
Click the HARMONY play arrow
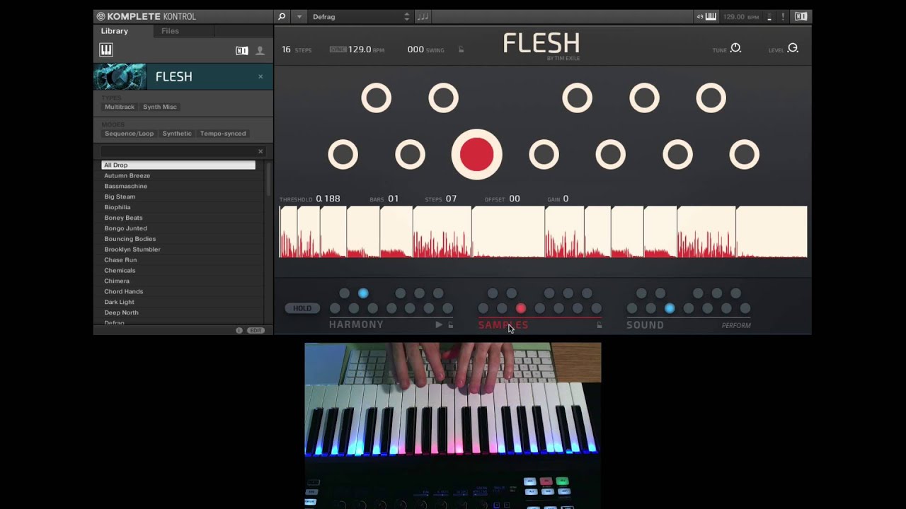coord(439,324)
